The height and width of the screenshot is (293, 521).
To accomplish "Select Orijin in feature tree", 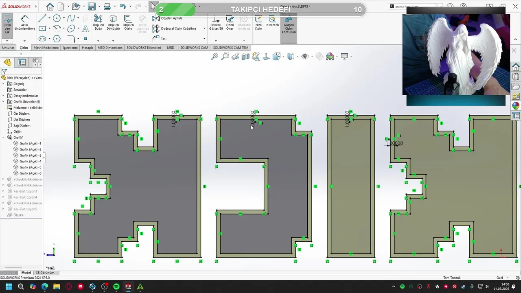I will 17,131.
